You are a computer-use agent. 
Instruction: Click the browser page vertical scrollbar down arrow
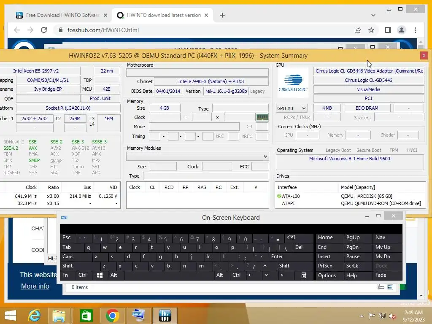pos(421,296)
